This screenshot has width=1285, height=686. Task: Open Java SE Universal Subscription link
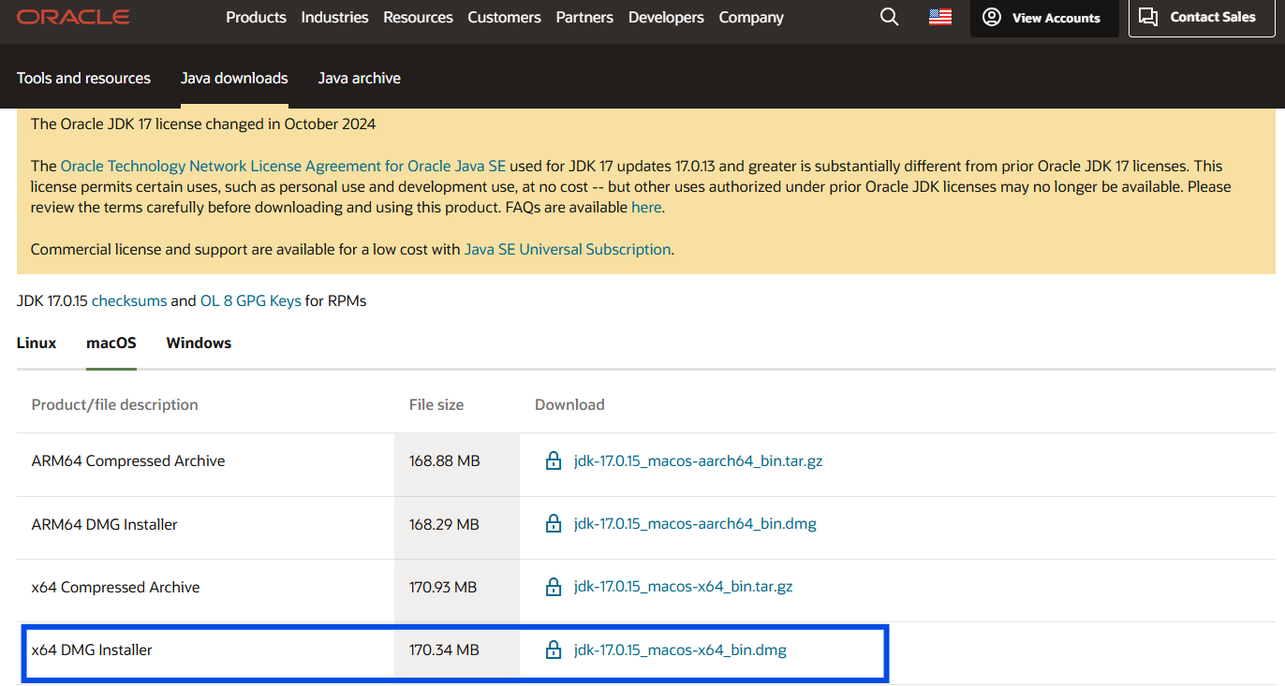[568, 250]
